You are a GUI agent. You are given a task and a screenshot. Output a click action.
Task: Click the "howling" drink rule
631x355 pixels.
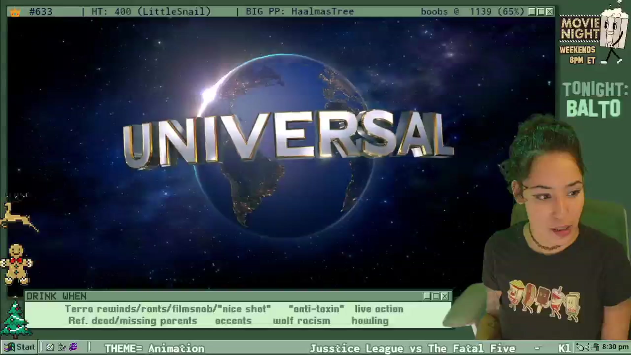pyautogui.click(x=370, y=321)
